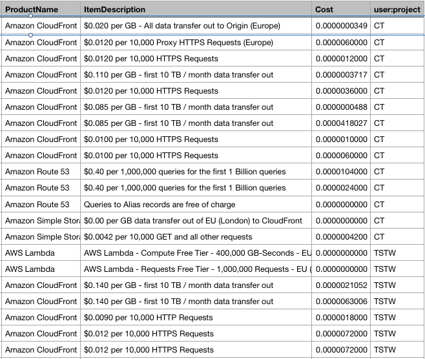Select cost cell 0.0000063006

click(x=341, y=302)
